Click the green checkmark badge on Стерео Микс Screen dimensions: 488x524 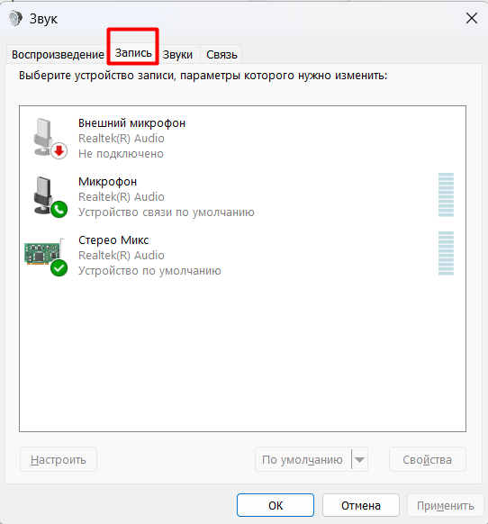[59, 268]
